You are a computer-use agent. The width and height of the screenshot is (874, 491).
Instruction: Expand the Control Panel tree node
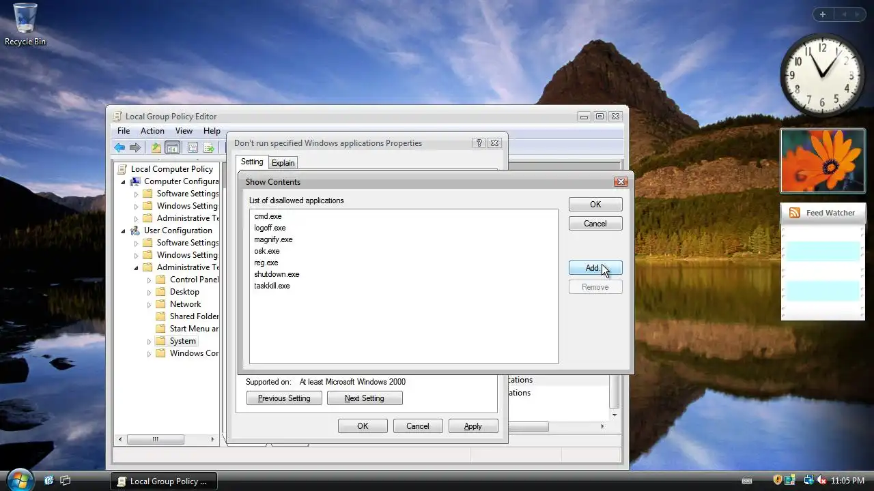tap(150, 280)
